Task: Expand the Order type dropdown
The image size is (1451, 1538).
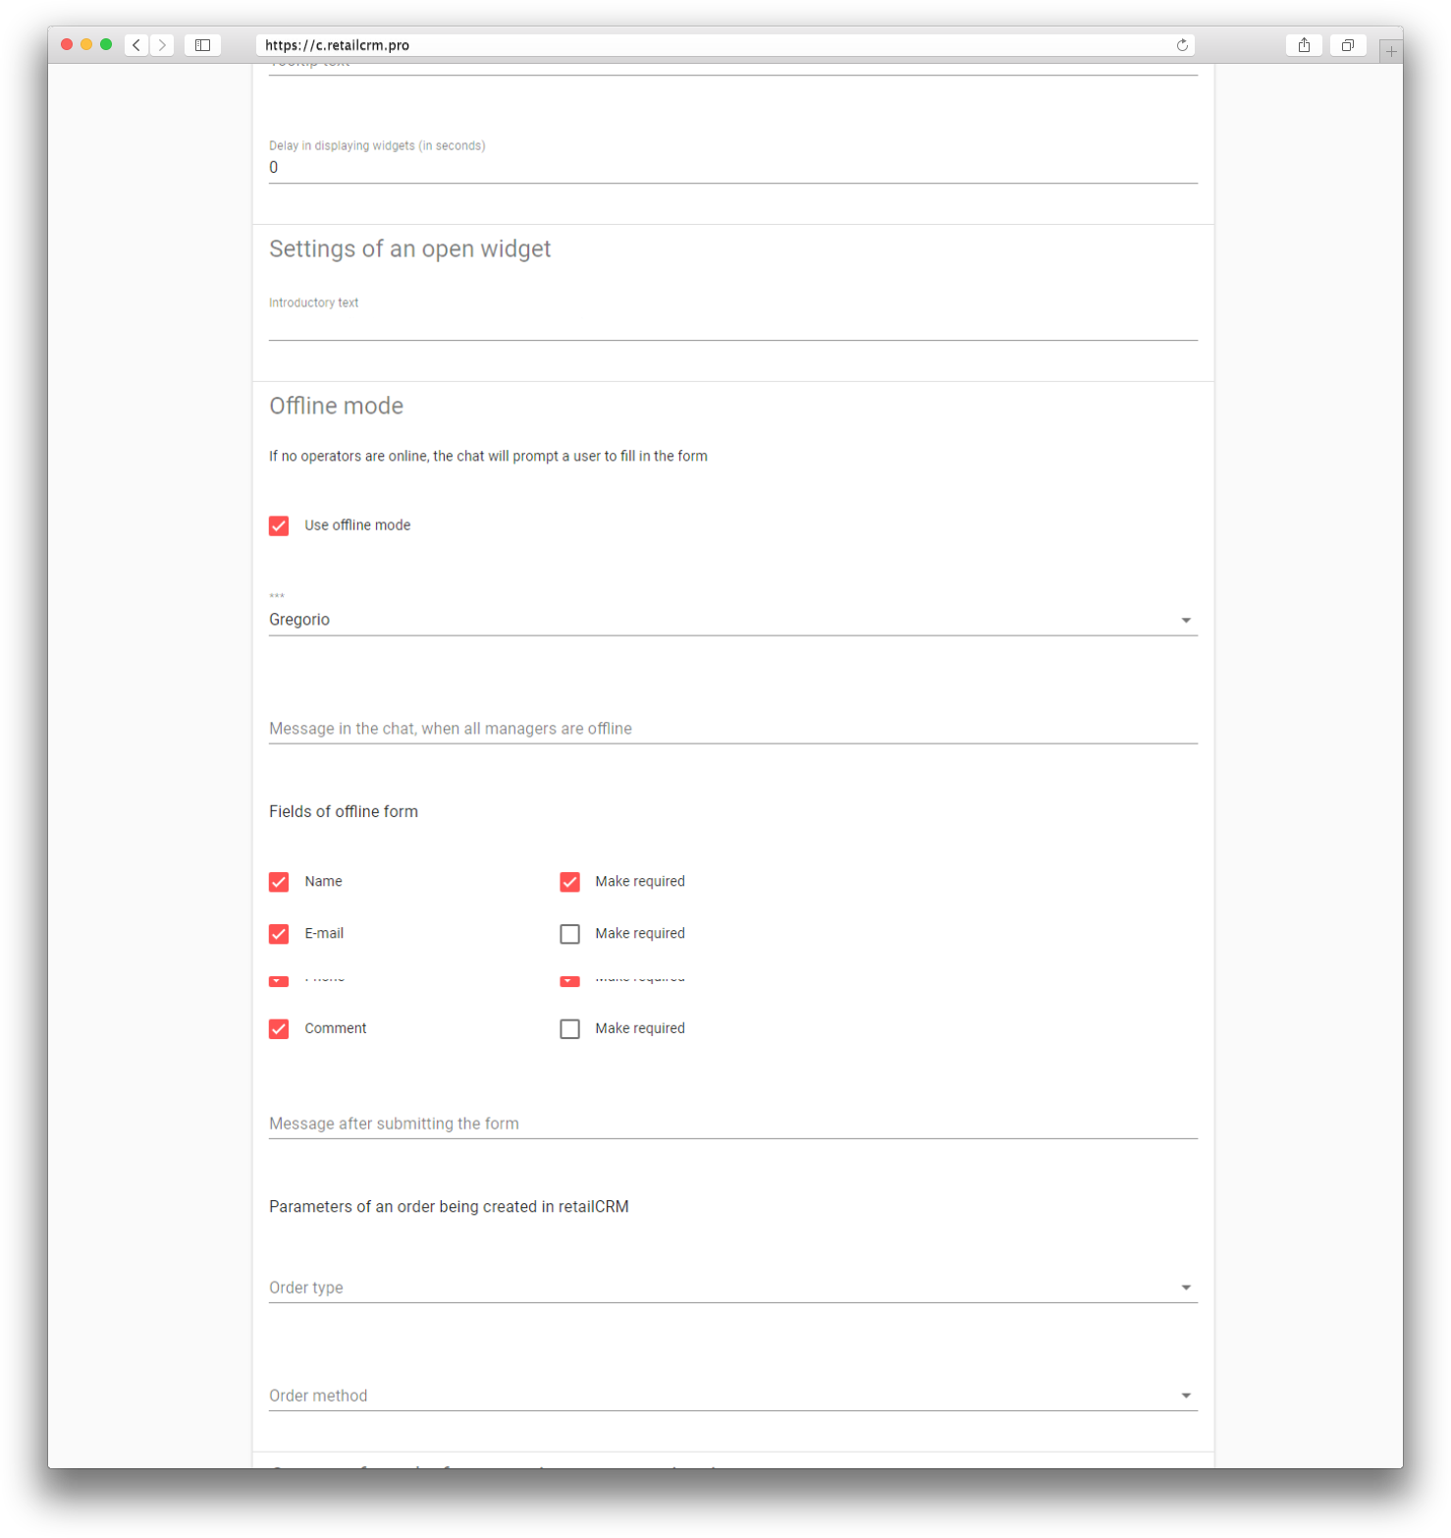Action: pos(732,1288)
